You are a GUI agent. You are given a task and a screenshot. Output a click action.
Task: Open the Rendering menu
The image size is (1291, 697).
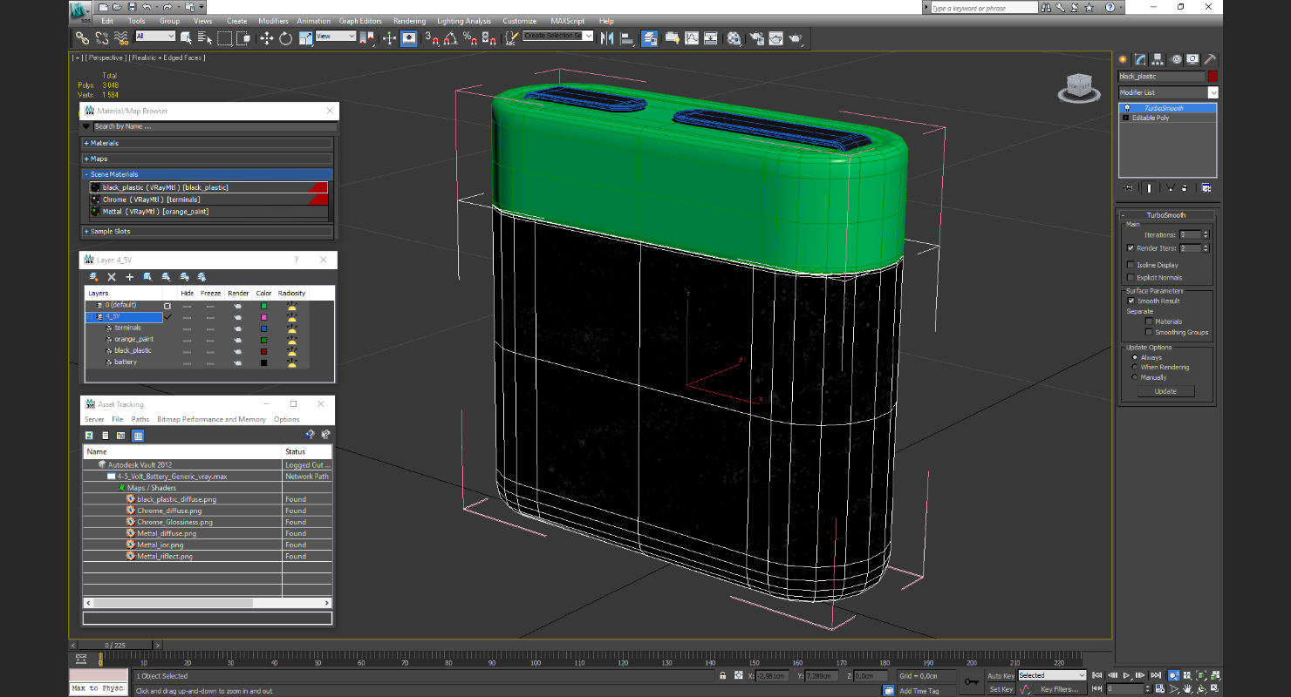[x=409, y=21]
